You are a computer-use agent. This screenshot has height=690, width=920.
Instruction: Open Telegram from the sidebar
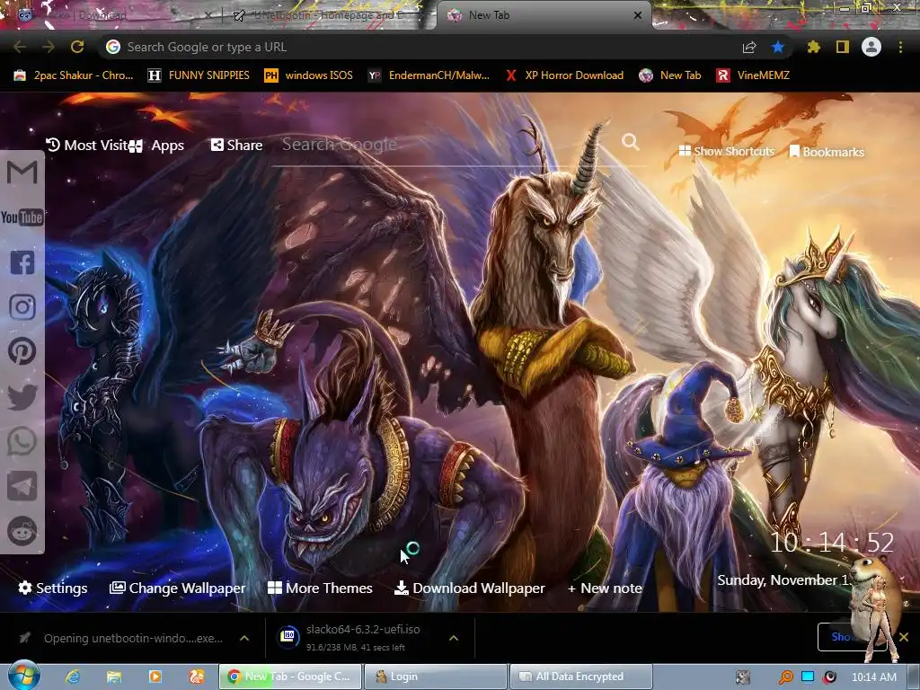[22, 486]
